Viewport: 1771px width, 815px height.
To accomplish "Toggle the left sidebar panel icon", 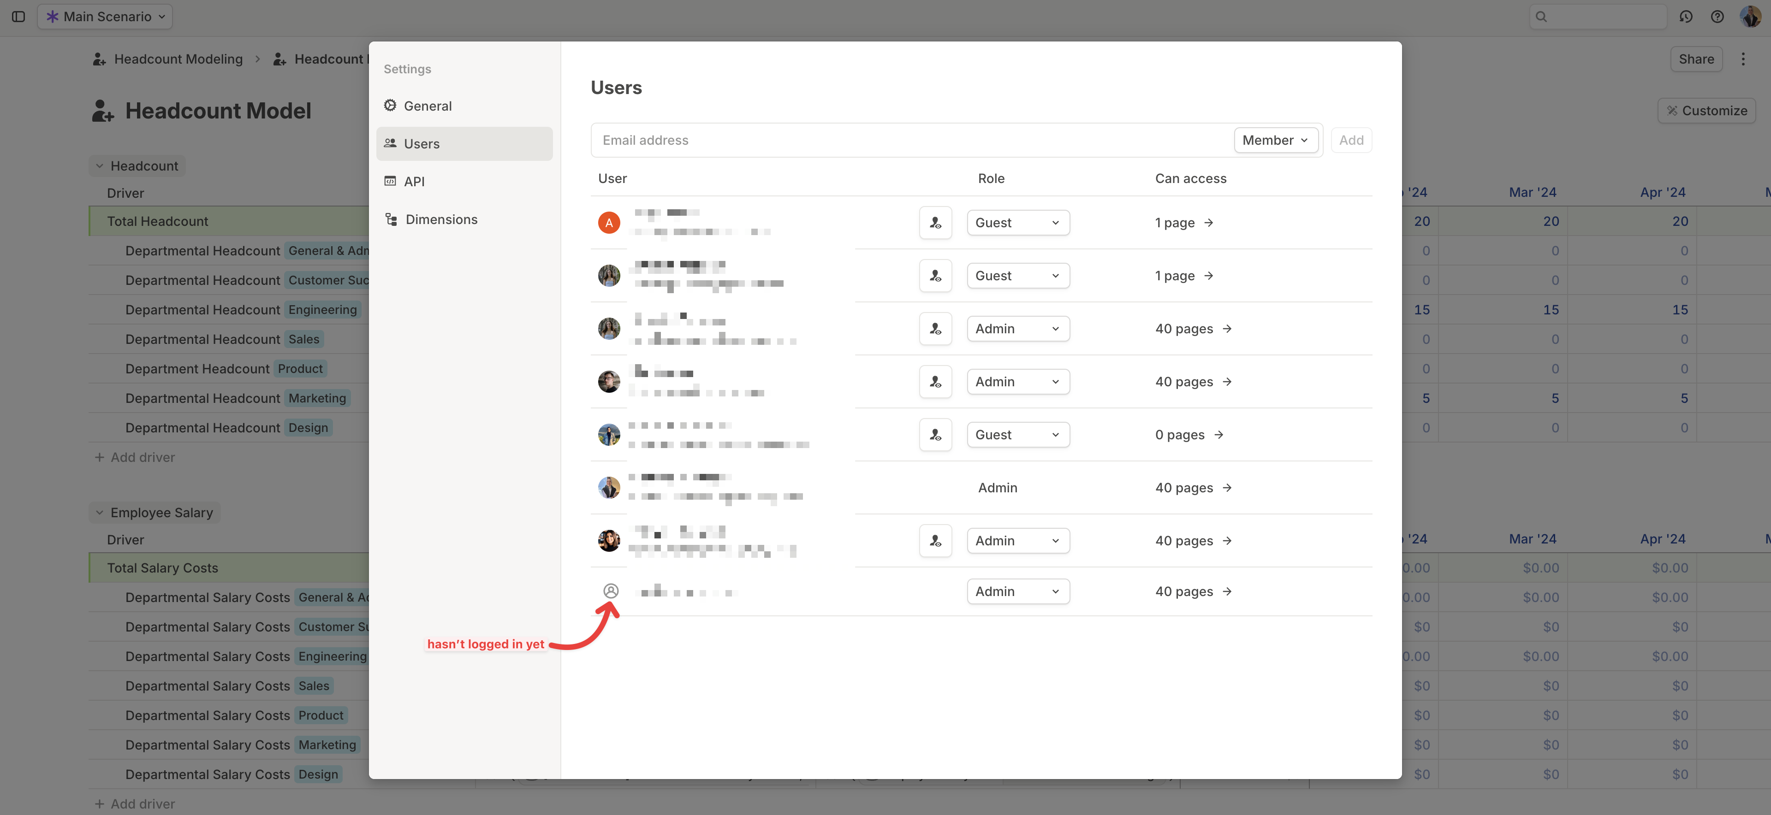I will click(18, 17).
